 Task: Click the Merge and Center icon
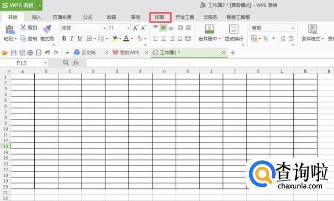pyautogui.click(x=210, y=29)
